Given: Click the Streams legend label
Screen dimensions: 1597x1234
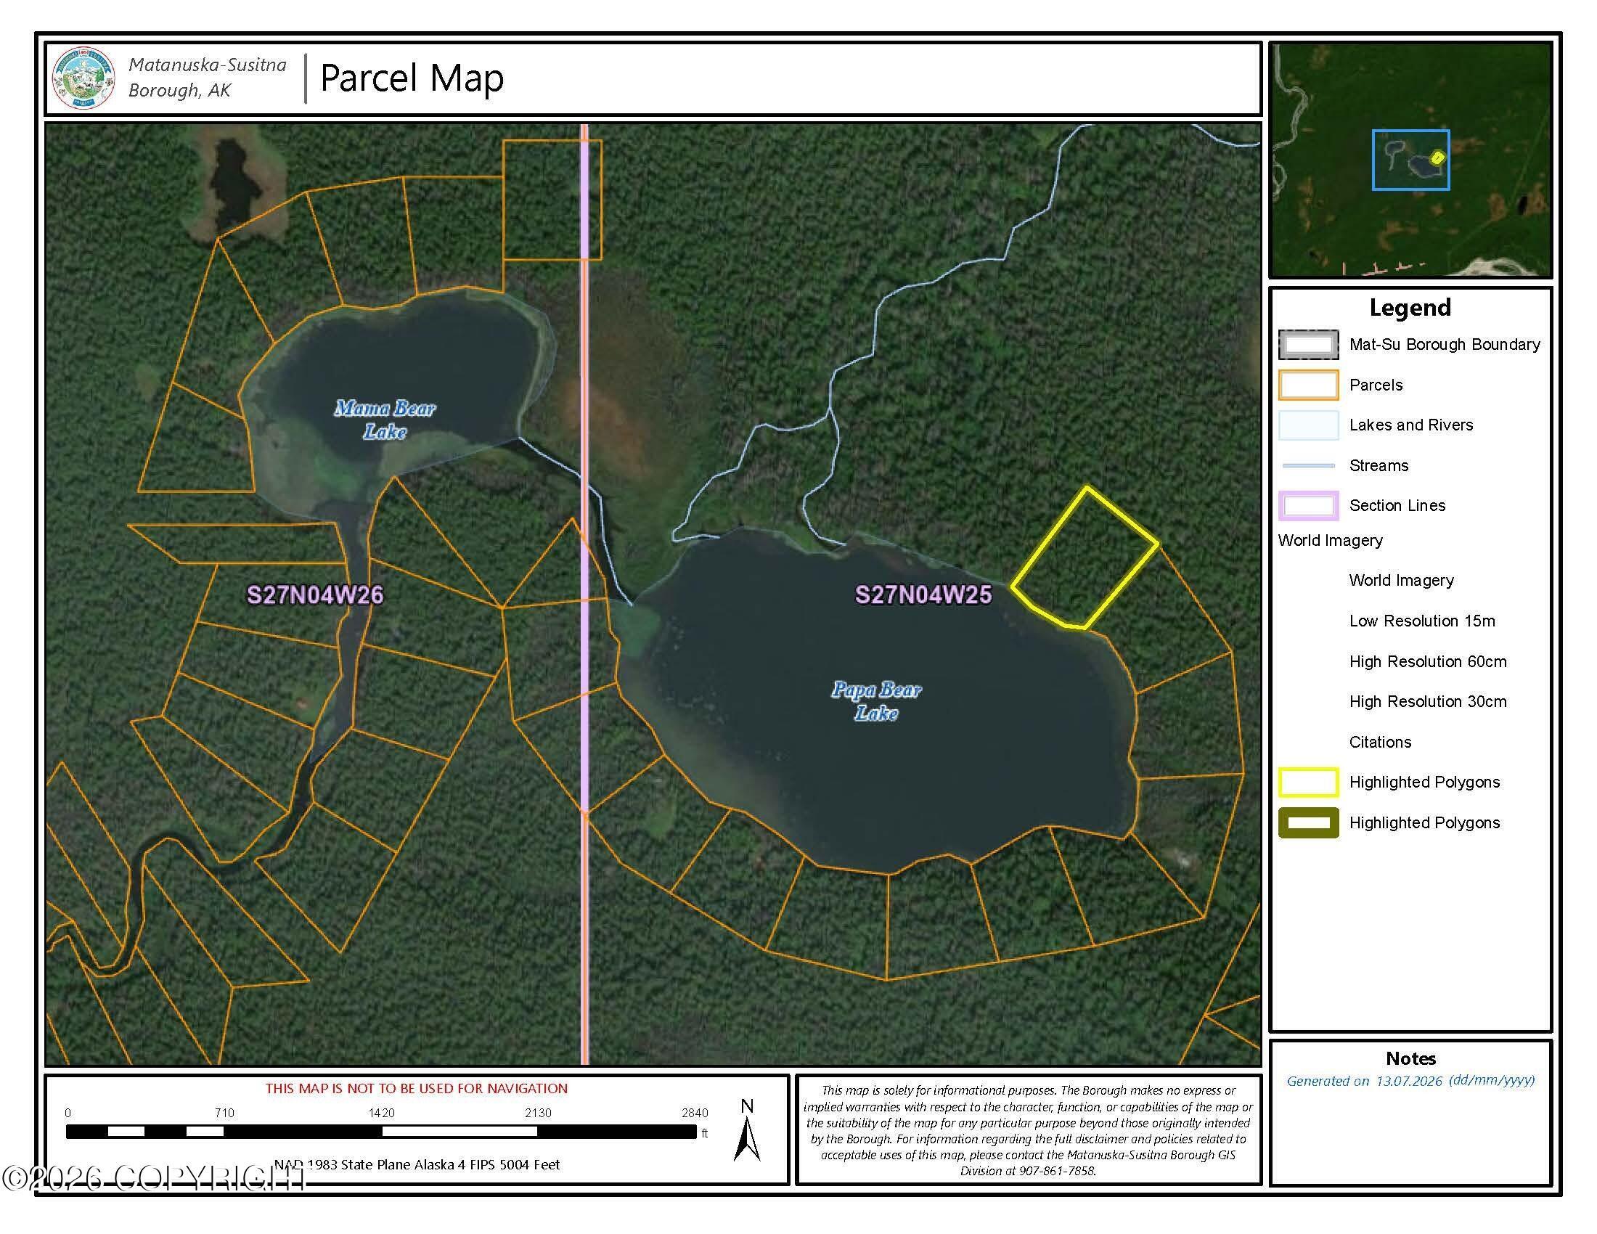Looking at the screenshot, I should 1379,466.
